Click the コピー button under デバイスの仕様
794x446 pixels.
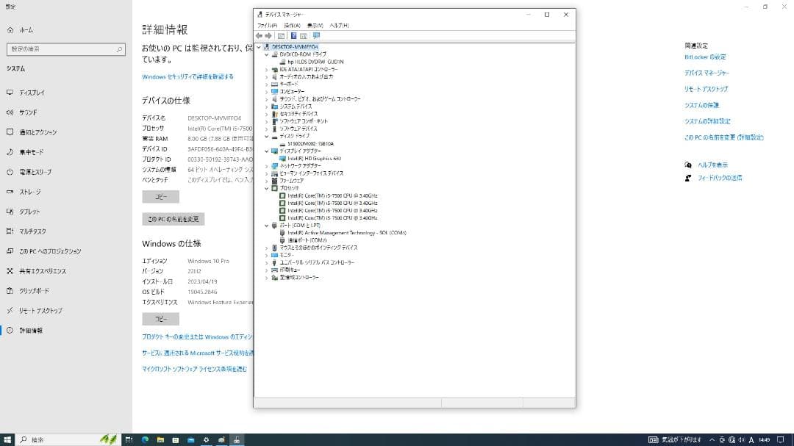(160, 196)
